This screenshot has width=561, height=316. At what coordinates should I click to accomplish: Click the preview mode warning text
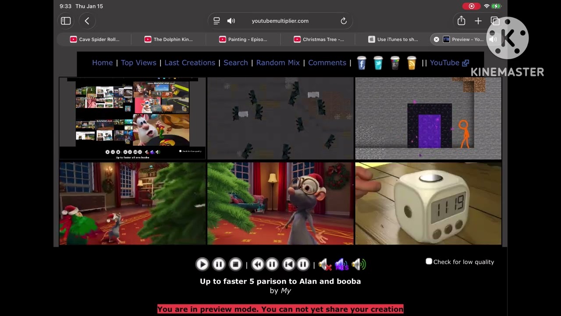pos(280,309)
